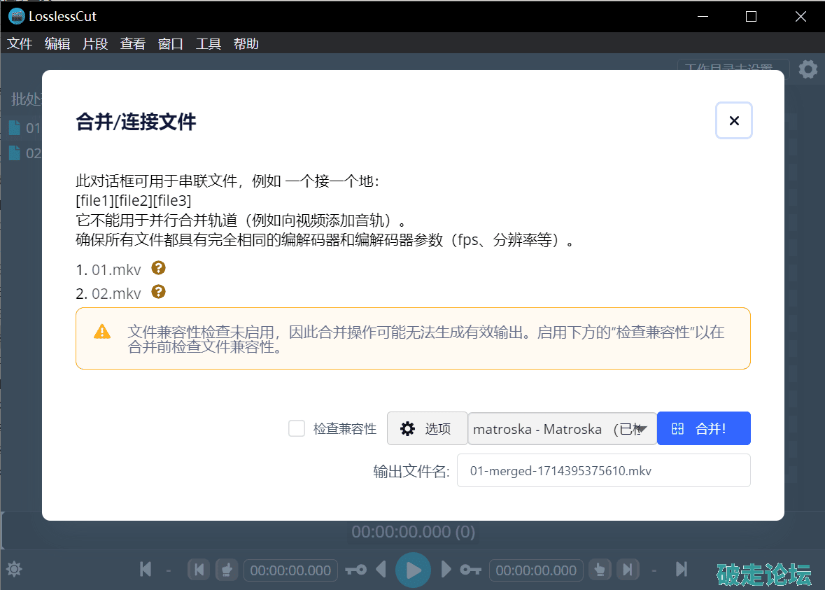Open the 片段 menu
This screenshot has width=825, height=590.
point(95,44)
